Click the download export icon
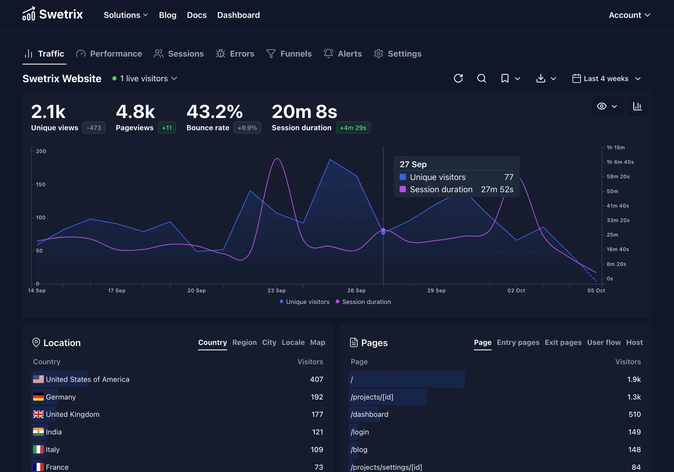This screenshot has height=472, width=674. coord(541,78)
